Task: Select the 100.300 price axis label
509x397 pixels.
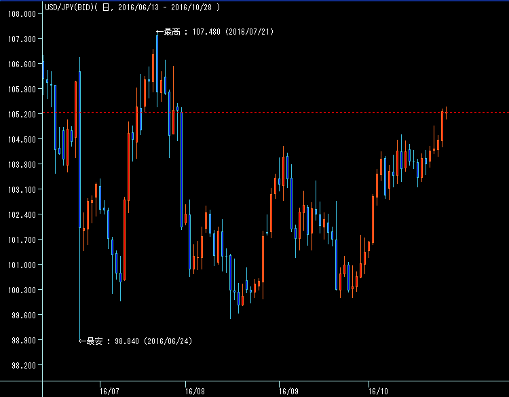Action: 22,290
